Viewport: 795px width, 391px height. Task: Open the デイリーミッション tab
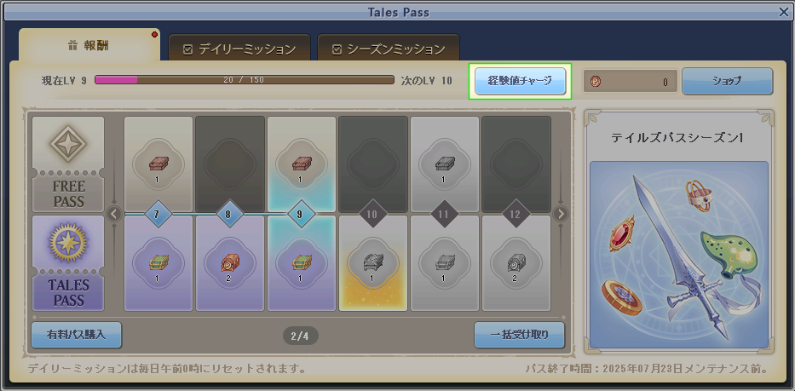tap(239, 49)
